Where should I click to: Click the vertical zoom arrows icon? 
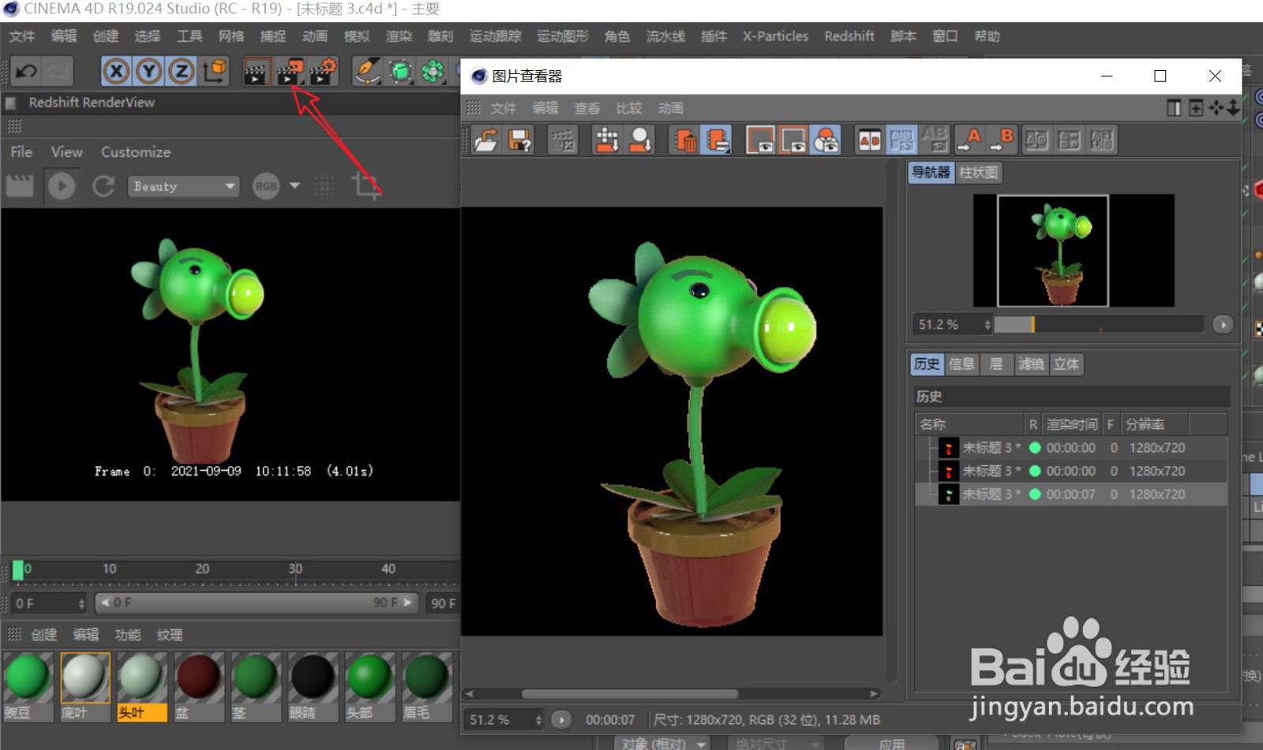1233,108
